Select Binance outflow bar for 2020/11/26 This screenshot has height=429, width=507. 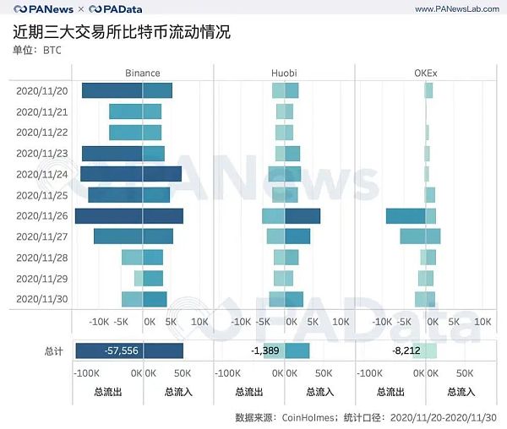(108, 216)
